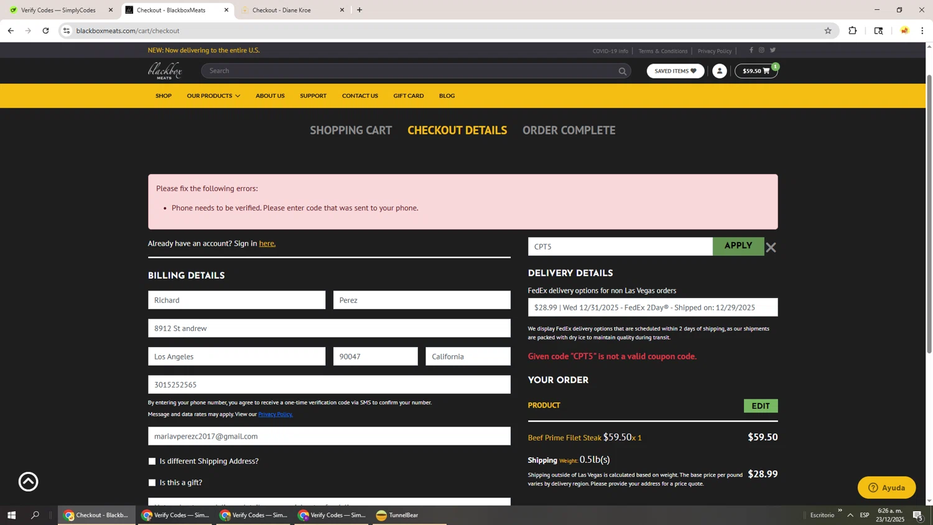The image size is (933, 525).
Task: Open the Terms & Conditions link
Action: (x=663, y=51)
